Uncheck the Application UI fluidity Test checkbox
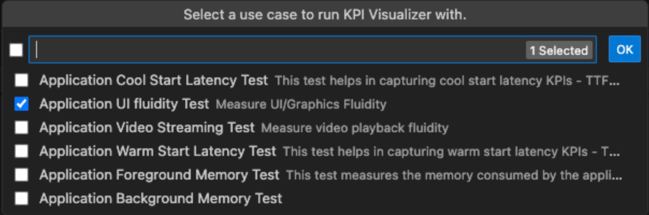The height and width of the screenshot is (215, 649). 21,104
